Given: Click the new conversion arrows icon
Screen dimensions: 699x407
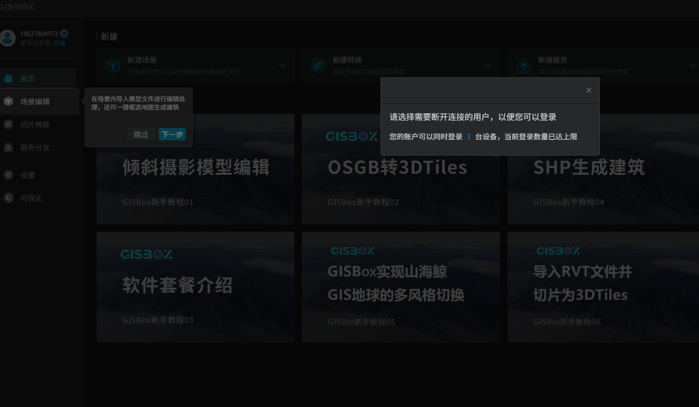Looking at the screenshot, I should click(x=317, y=65).
